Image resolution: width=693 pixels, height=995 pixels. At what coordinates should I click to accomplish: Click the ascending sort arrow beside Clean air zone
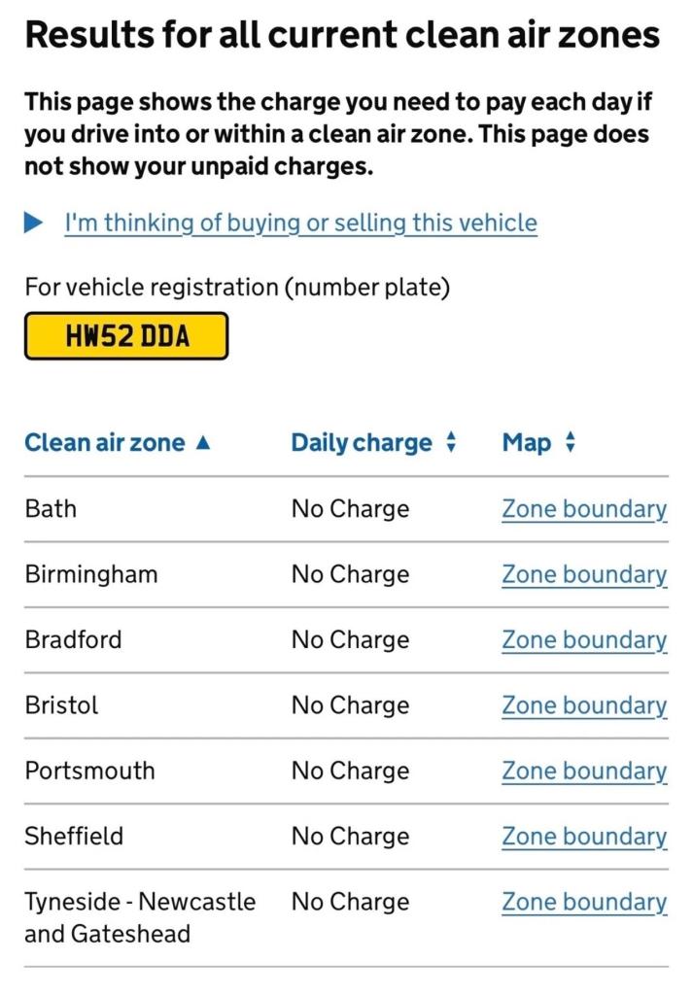202,443
